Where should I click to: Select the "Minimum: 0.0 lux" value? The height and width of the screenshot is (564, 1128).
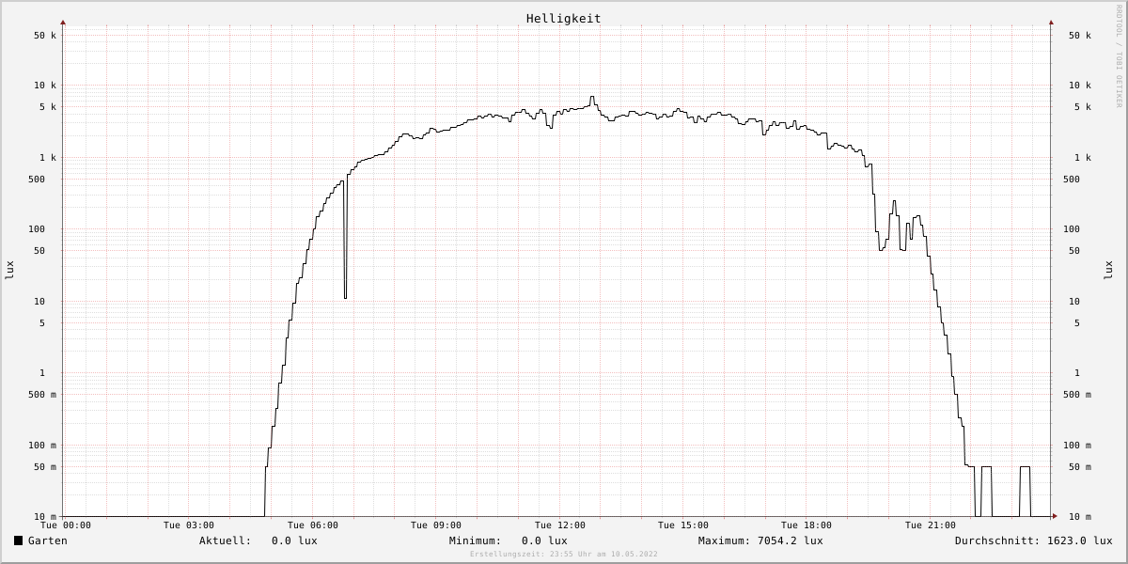tap(509, 540)
